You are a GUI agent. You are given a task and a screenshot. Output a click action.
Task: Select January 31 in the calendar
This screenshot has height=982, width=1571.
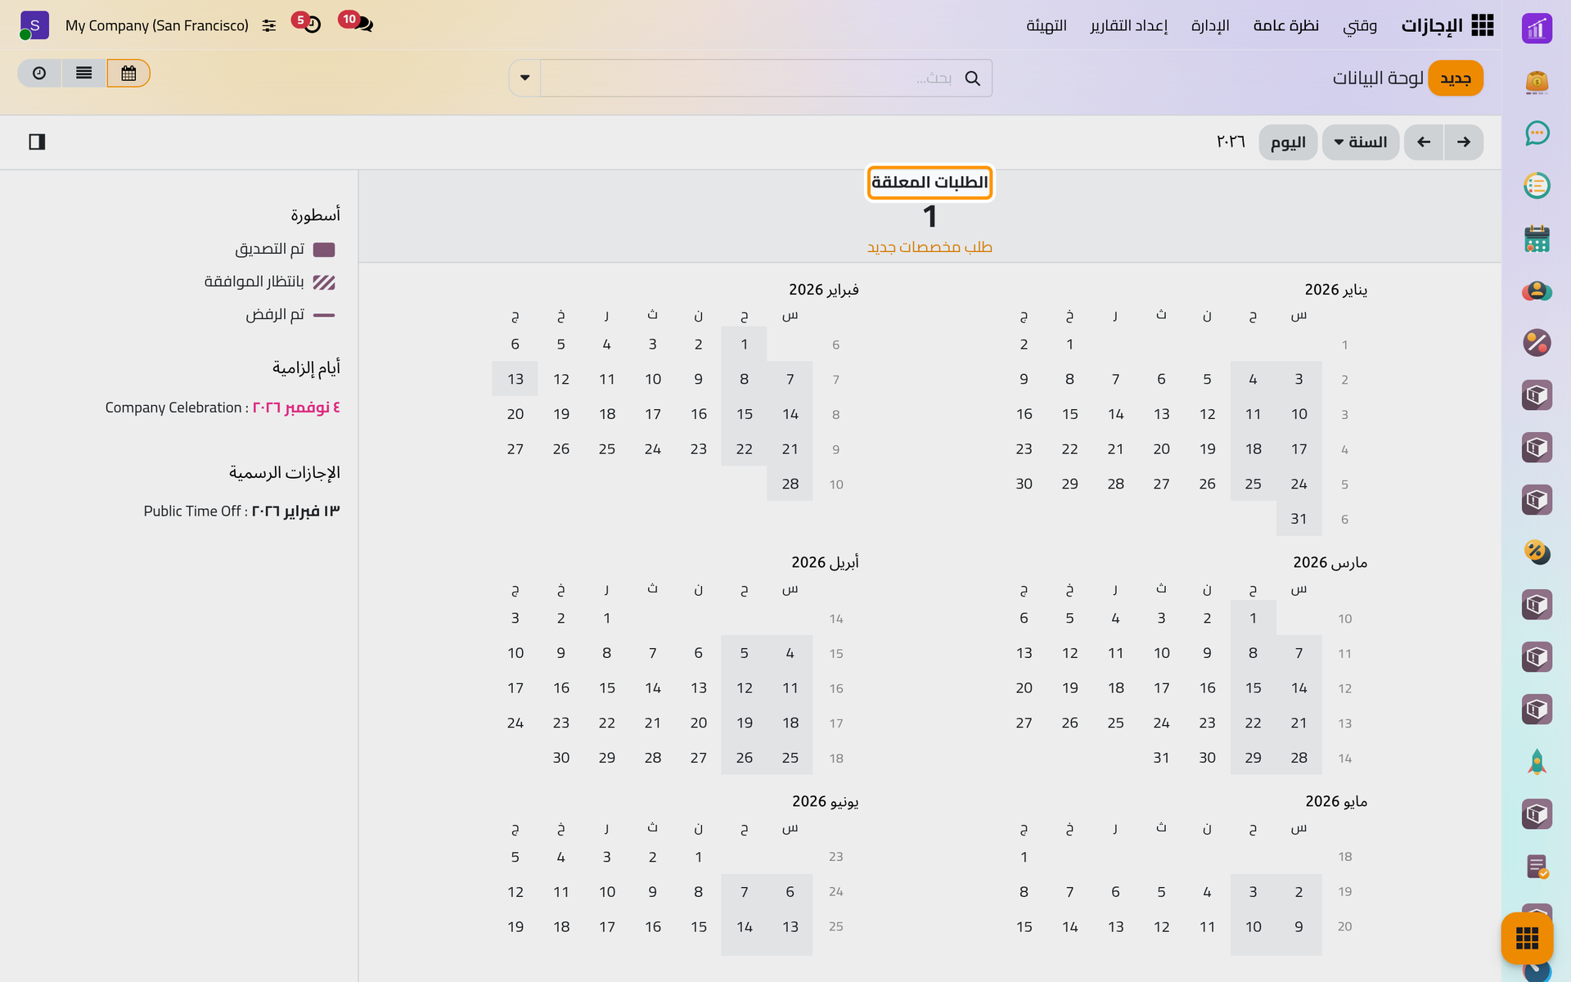point(1299,519)
